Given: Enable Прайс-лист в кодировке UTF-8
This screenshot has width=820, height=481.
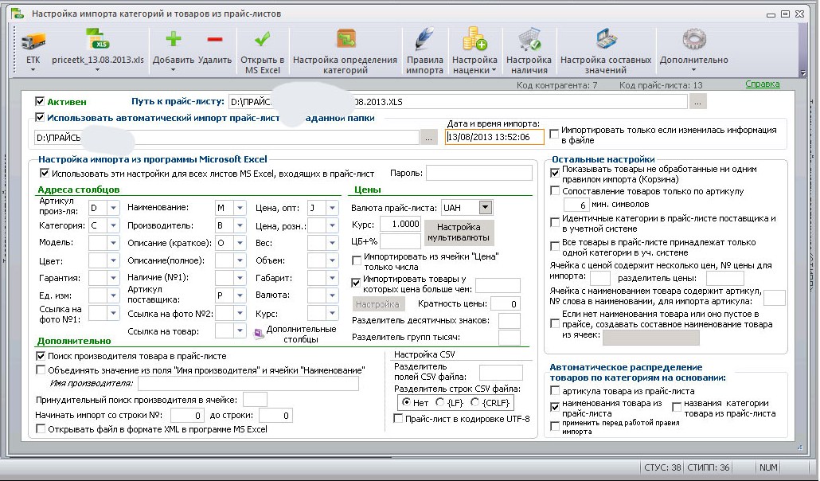Looking at the screenshot, I should pyautogui.click(x=398, y=419).
